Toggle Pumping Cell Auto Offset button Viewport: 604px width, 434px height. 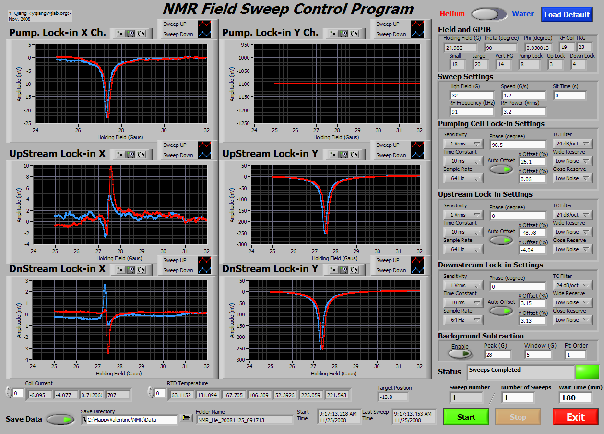(501, 169)
